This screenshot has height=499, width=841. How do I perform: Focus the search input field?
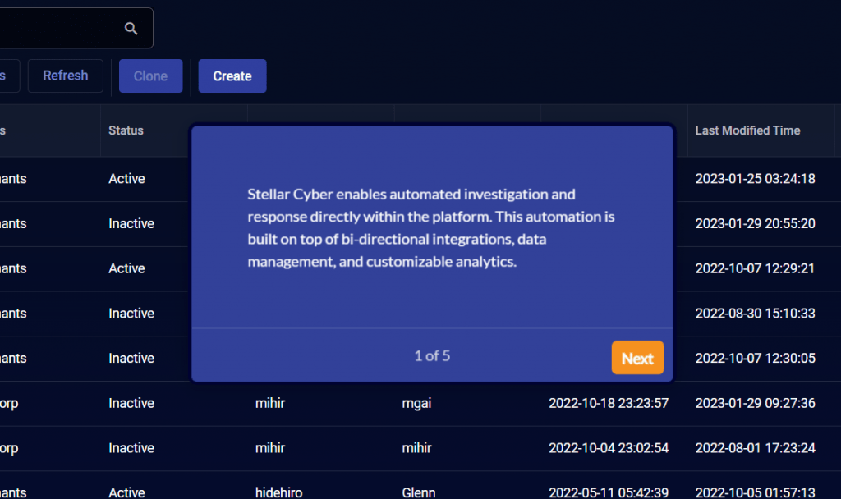tap(57, 29)
